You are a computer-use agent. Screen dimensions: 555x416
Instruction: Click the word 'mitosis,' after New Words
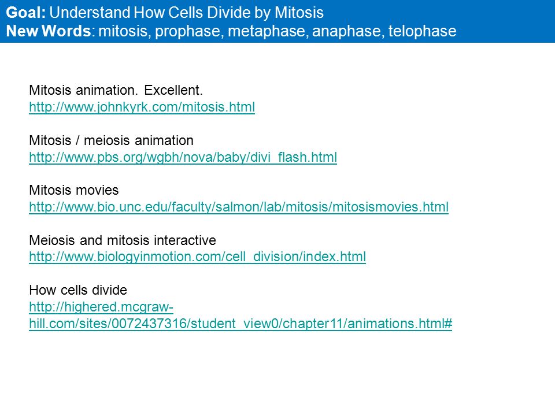(x=125, y=31)
